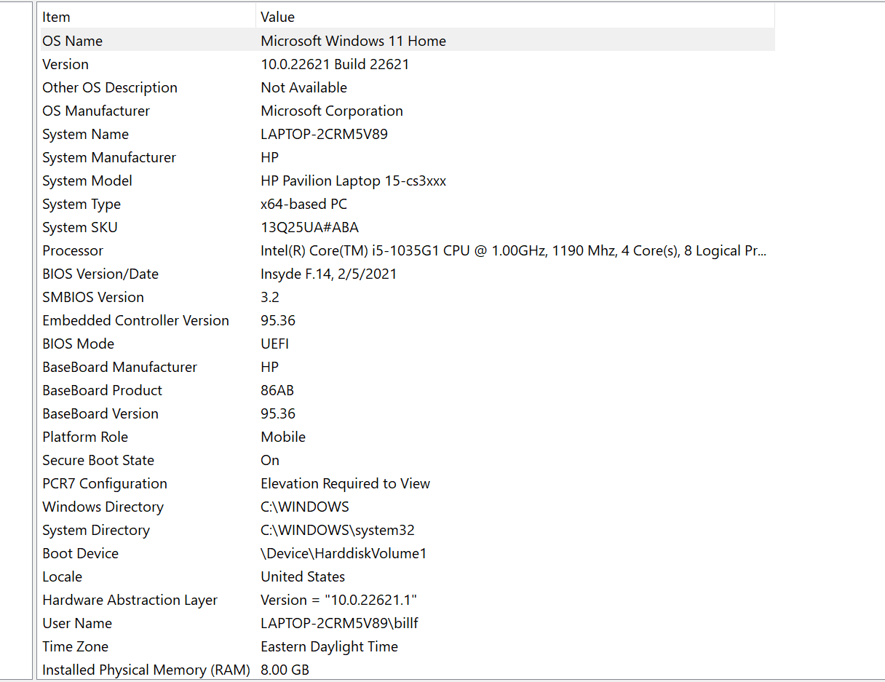Select the BIOS Mode UEFI row
The image size is (885, 682).
pyautogui.click(x=218, y=343)
